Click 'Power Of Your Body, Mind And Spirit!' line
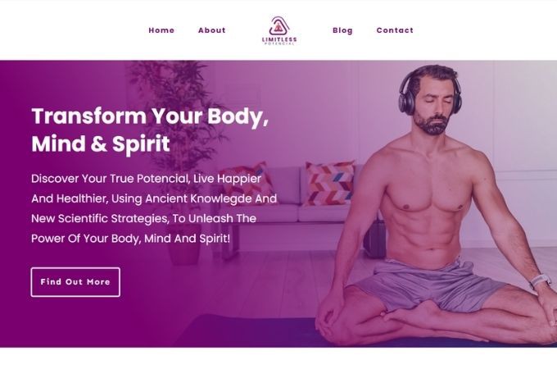The height and width of the screenshot is (369, 557). [131, 238]
